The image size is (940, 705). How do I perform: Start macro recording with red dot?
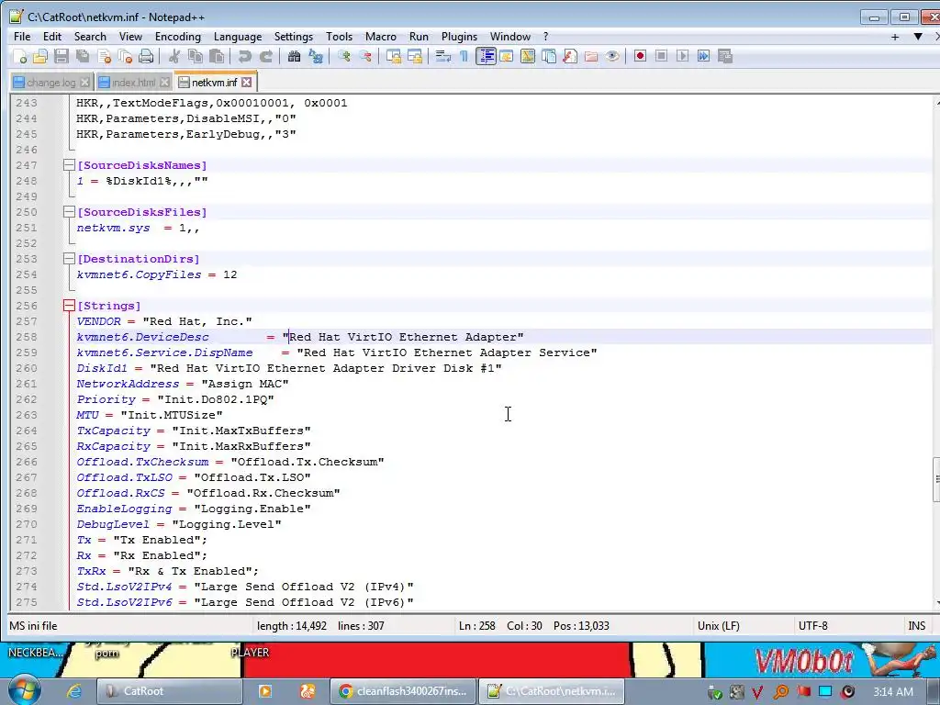point(640,56)
